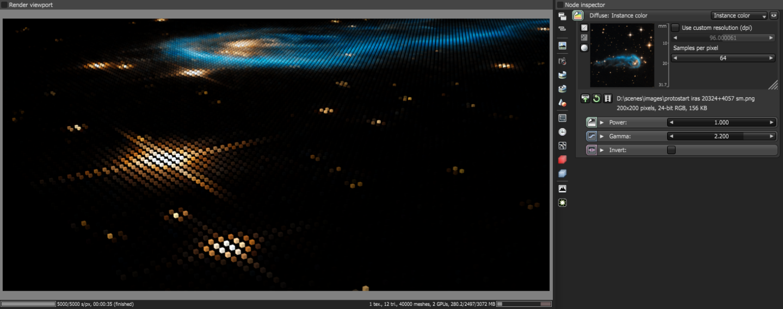Expand the Gamma parameter triangle

click(x=602, y=136)
